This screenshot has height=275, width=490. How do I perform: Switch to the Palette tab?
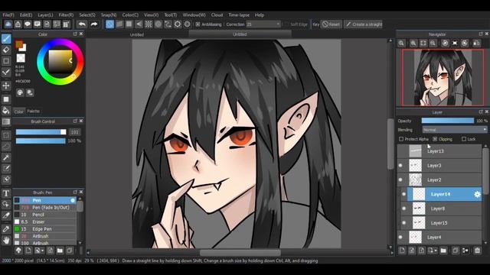click(33, 111)
